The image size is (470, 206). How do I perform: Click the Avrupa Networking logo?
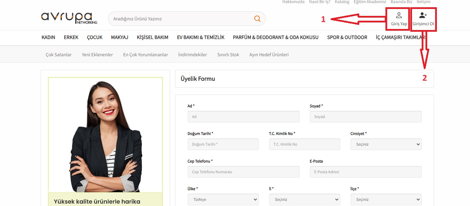click(x=69, y=19)
